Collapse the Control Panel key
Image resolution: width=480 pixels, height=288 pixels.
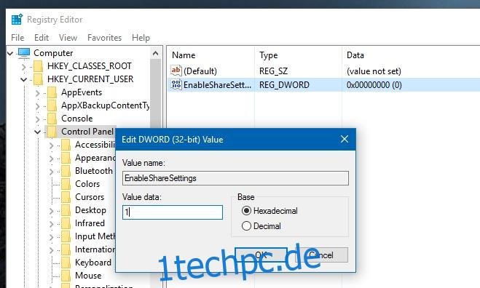[38, 132]
